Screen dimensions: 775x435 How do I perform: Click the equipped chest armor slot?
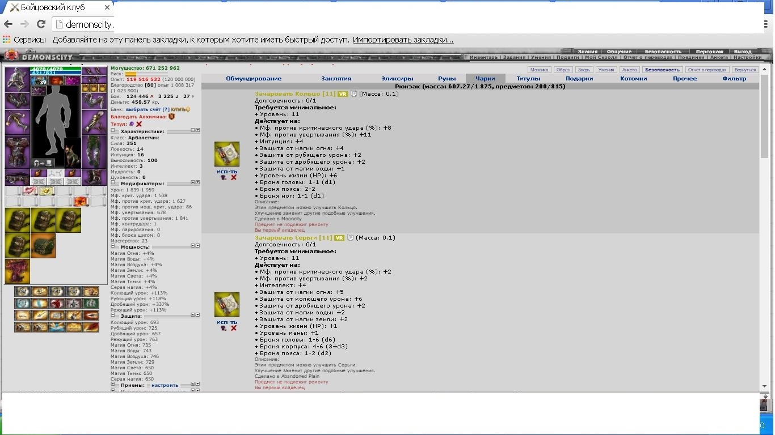[x=17, y=152]
